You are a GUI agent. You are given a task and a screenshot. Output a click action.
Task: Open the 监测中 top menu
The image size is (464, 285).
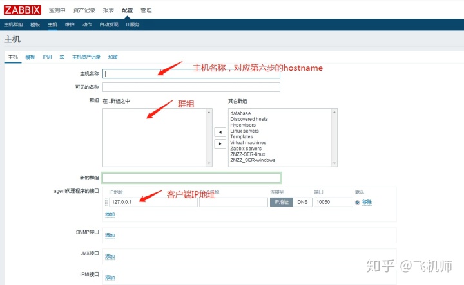[57, 10]
